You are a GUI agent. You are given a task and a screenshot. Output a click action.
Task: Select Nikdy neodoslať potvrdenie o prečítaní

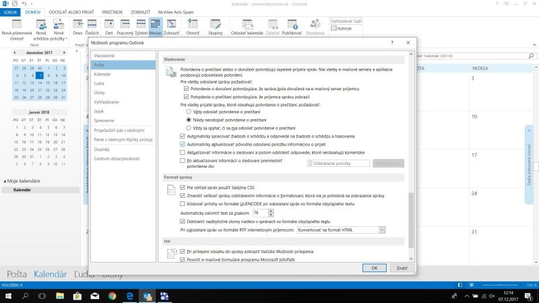(189, 120)
